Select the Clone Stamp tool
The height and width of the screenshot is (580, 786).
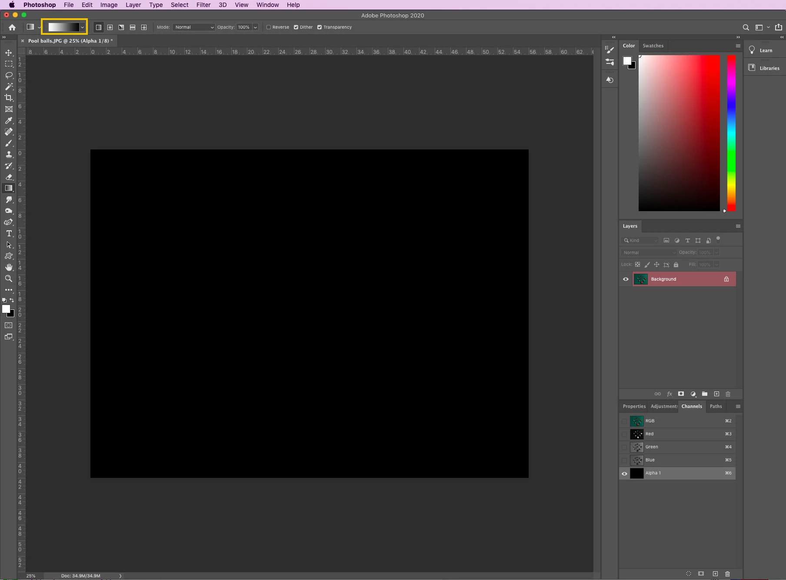[9, 154]
